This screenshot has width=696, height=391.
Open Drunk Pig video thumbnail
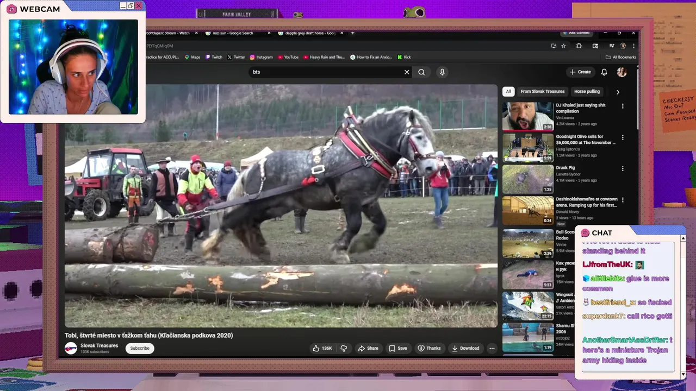[527, 179]
